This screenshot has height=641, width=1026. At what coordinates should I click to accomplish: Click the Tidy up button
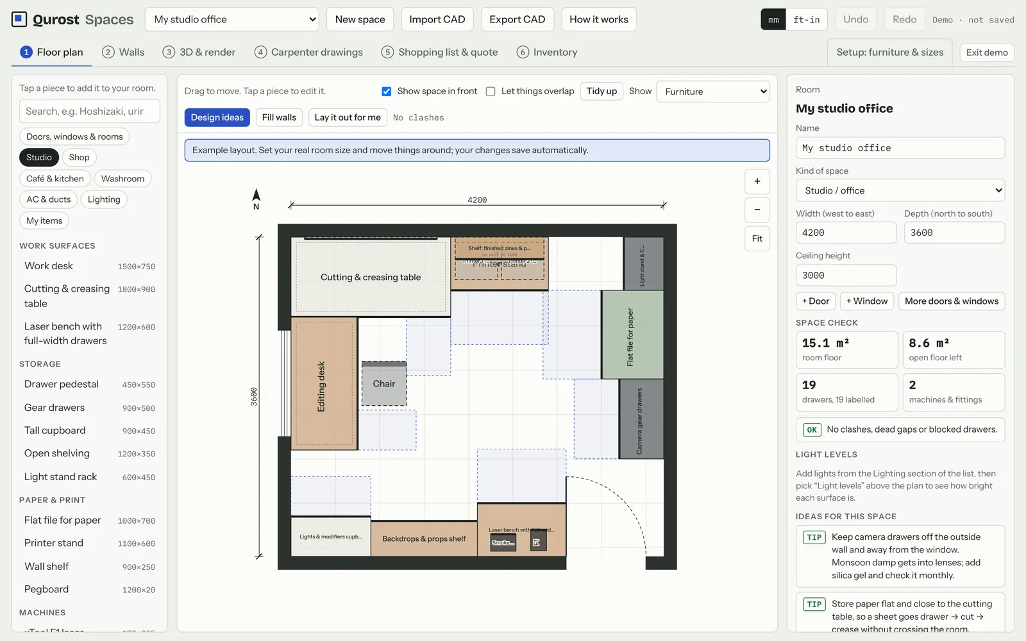[x=601, y=91]
